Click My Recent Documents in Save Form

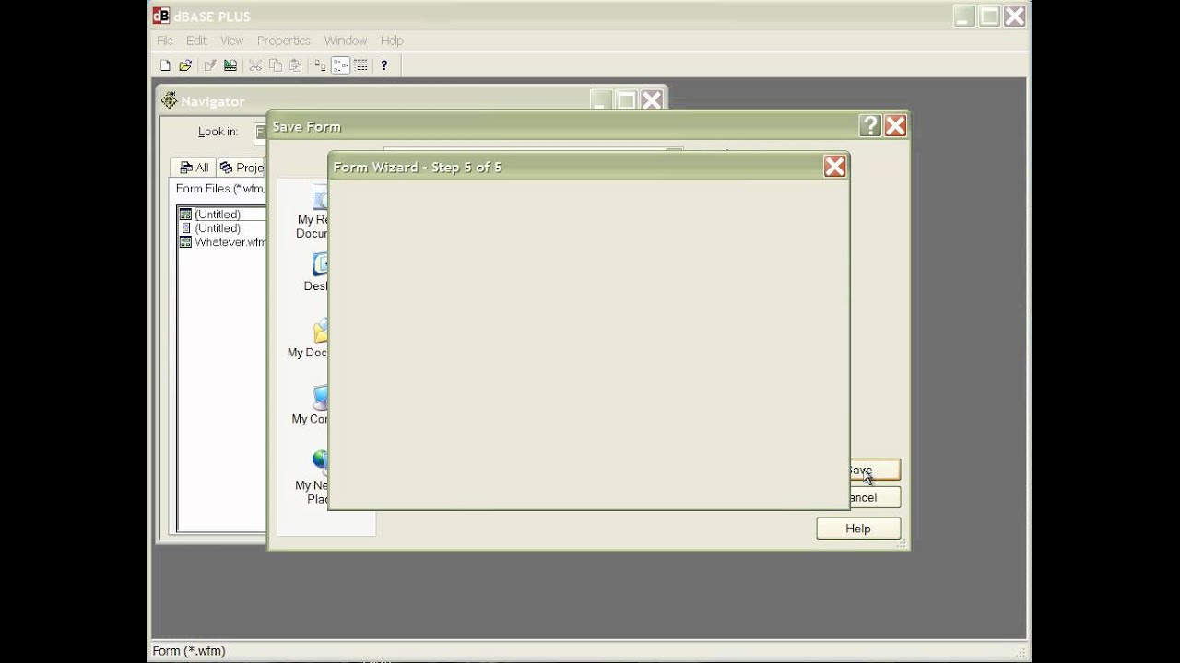tap(313, 212)
